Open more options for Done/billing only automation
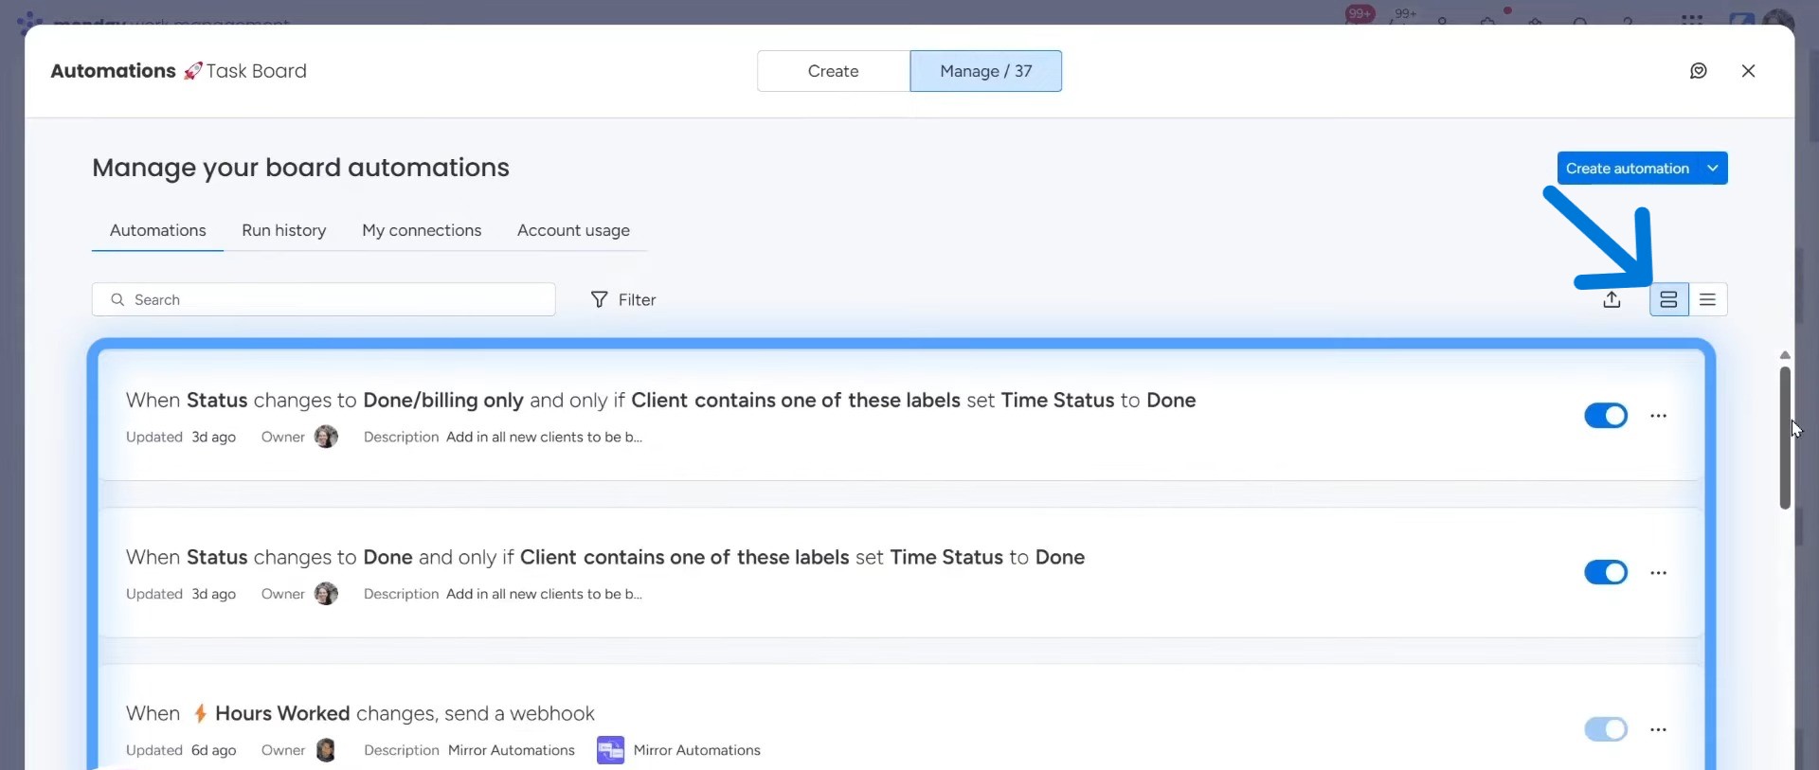Screen dimensions: 1819x770 point(1658,416)
